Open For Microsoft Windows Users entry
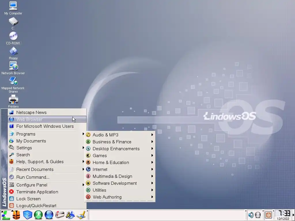Viewport: 295px width, 221px height. [x=47, y=126]
